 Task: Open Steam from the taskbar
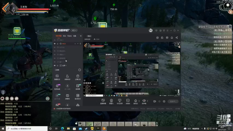86,128
